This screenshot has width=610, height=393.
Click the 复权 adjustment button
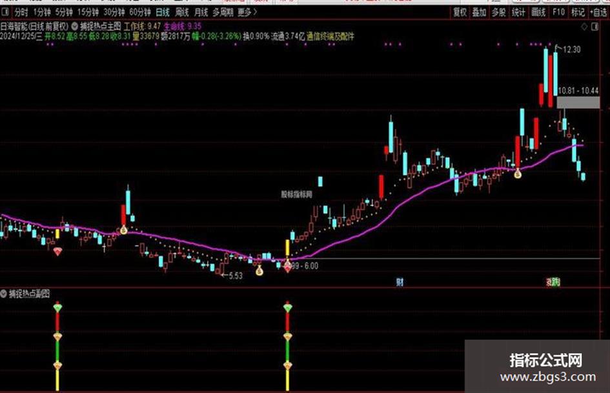coord(460,12)
